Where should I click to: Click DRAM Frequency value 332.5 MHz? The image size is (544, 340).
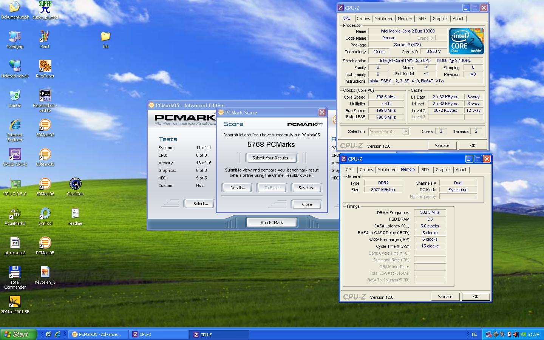(x=430, y=212)
